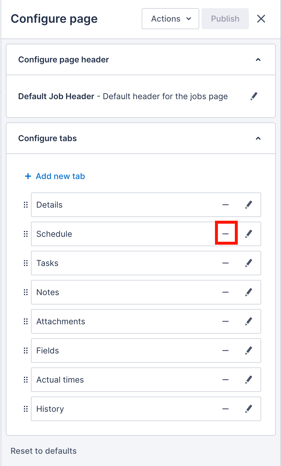Collapse the Configure tabs section
The height and width of the screenshot is (466, 281).
tap(258, 138)
